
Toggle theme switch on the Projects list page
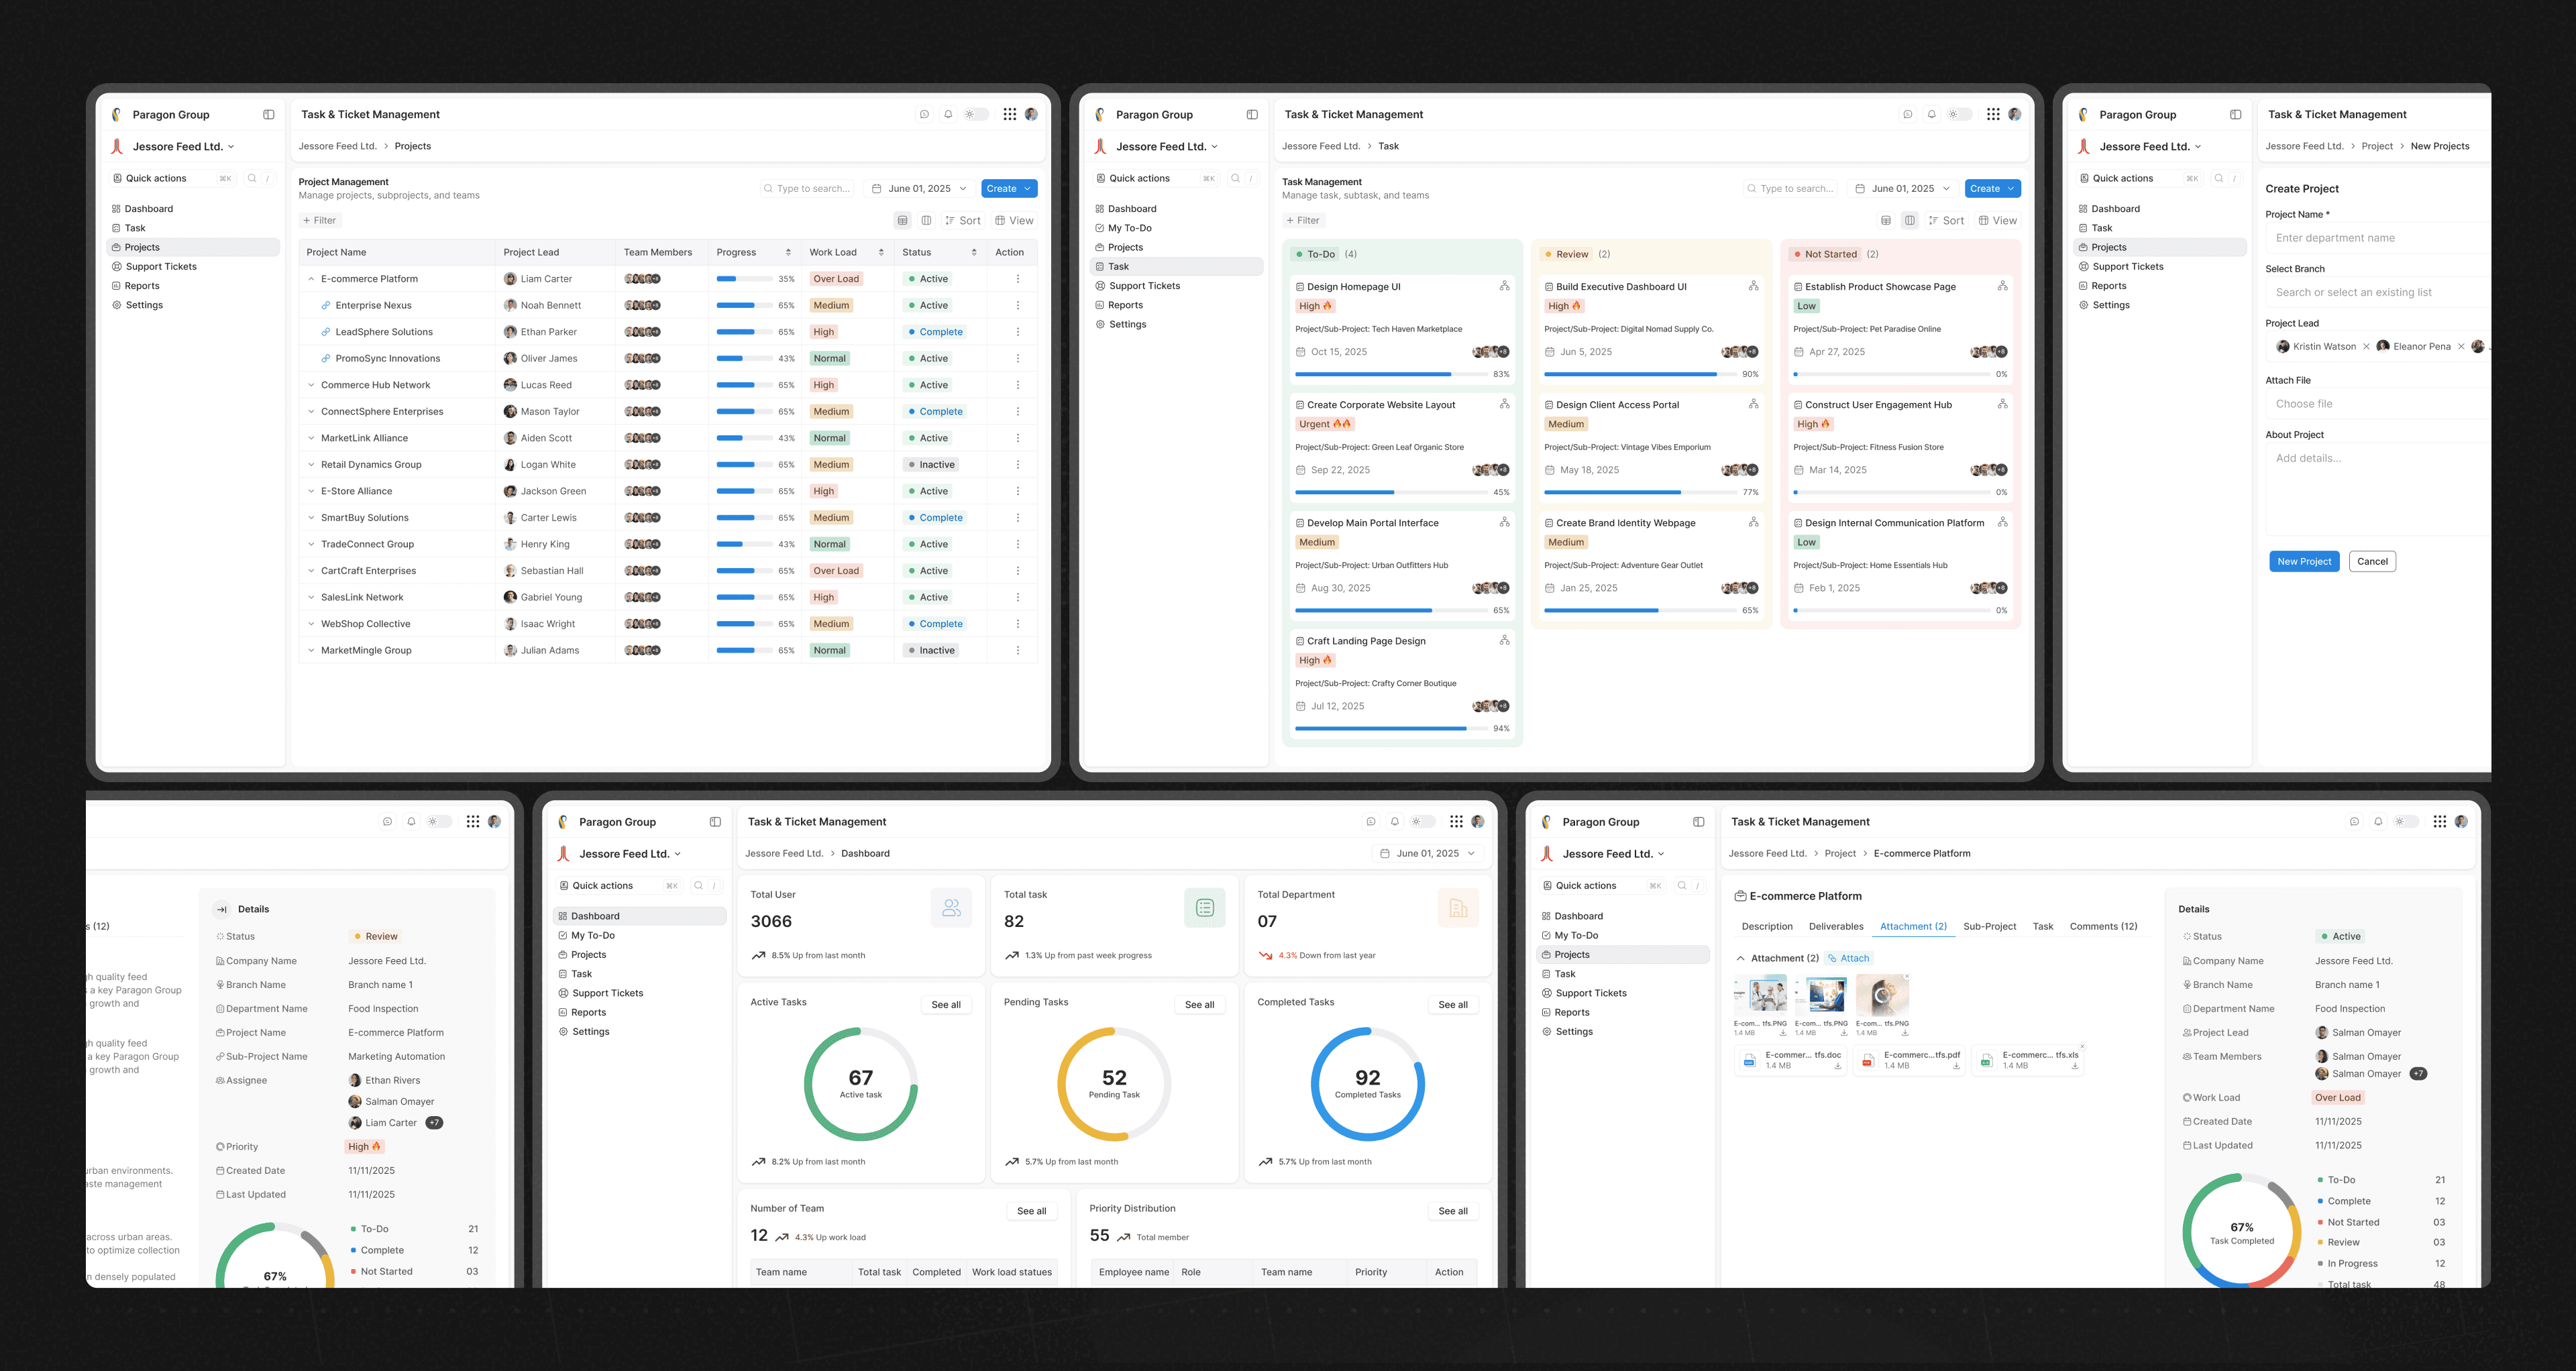coord(975,114)
